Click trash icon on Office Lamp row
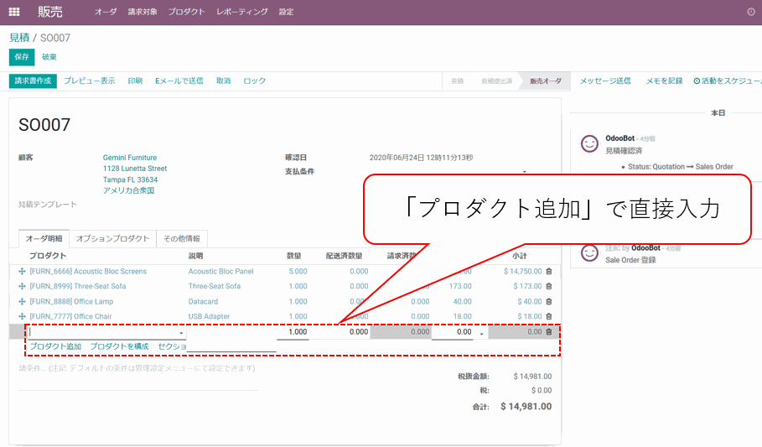Image resolution: width=762 pixels, height=447 pixels. coord(549,302)
